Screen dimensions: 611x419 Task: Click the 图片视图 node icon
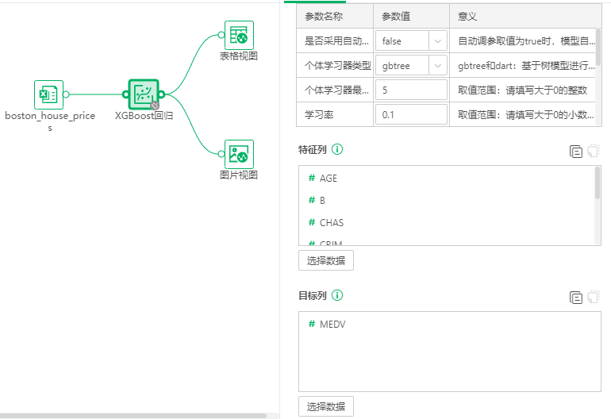tap(239, 154)
